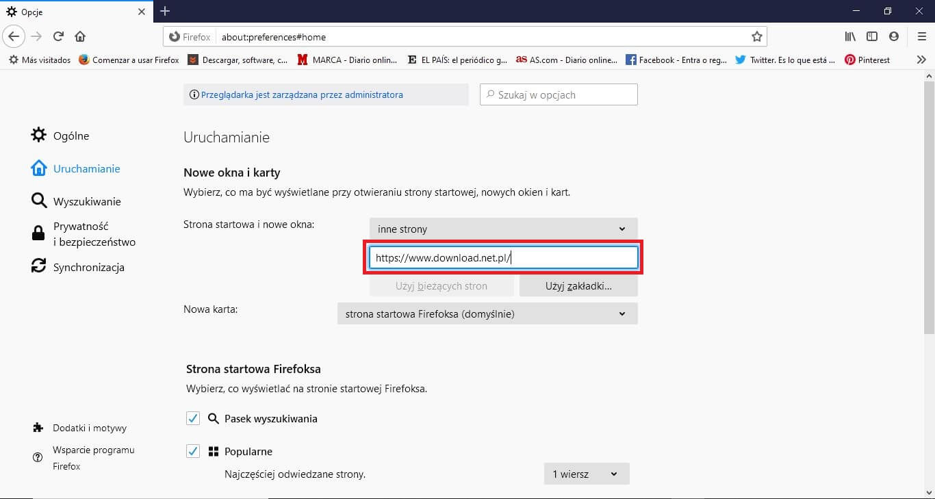
Task: Uncheck the Pasek wyszukiwania checkbox
Action: tap(193, 418)
